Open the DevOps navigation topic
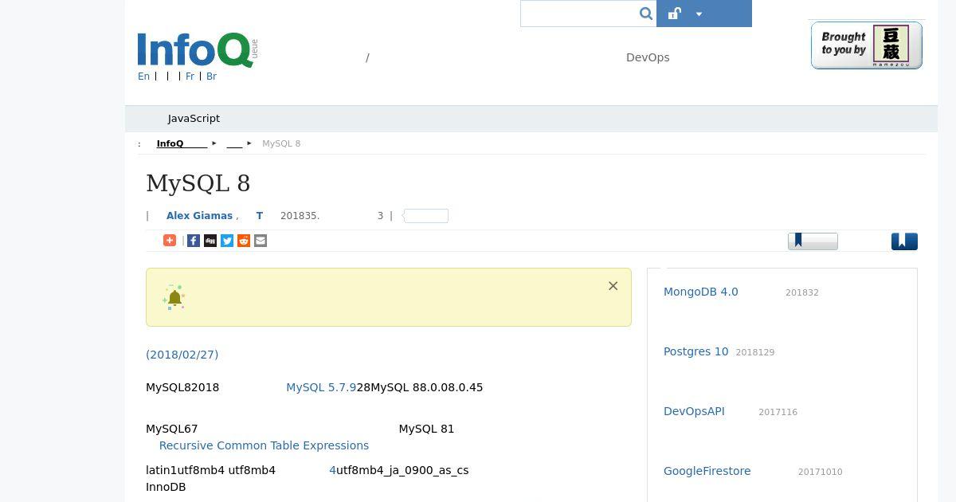The image size is (956, 502). (x=648, y=57)
